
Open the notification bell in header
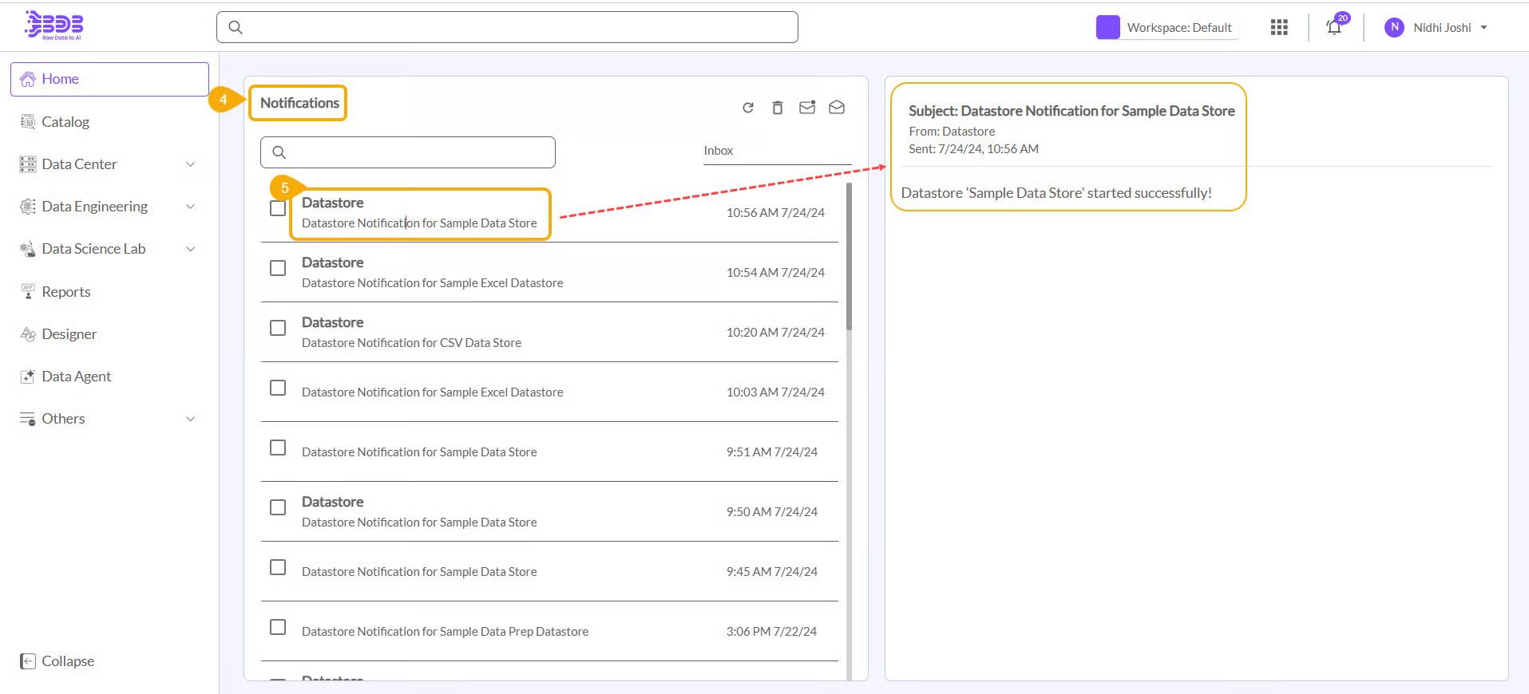pos(1334,27)
